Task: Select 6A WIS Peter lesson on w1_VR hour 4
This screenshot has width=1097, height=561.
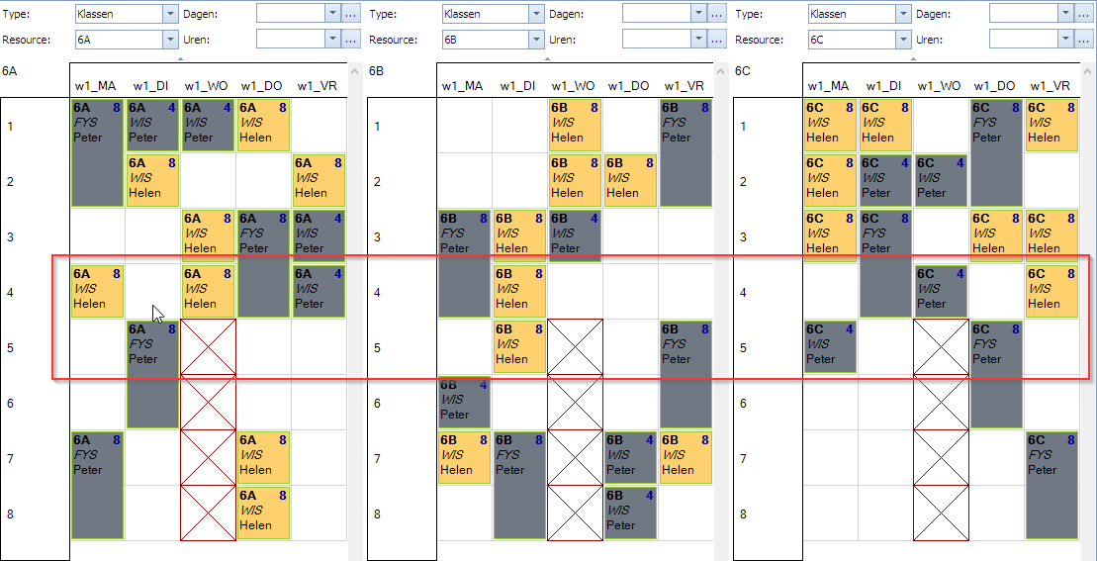Action: [319, 291]
